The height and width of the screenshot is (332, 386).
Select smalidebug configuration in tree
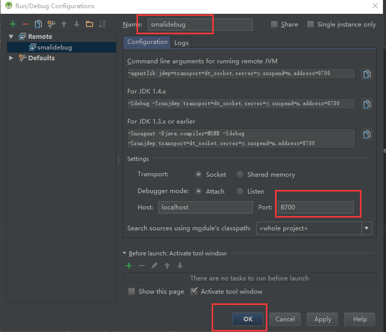(61, 47)
